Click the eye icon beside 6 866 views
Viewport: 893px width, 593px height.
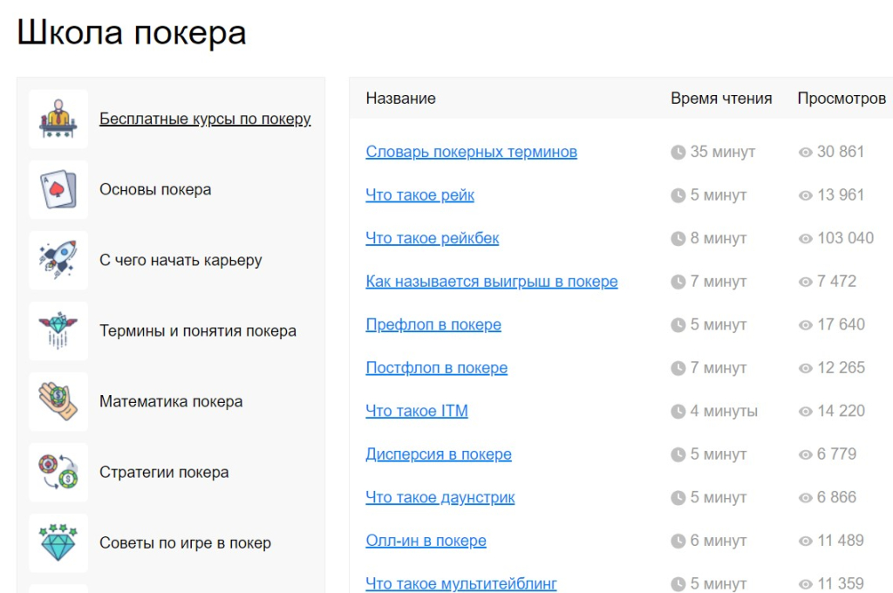click(x=805, y=498)
